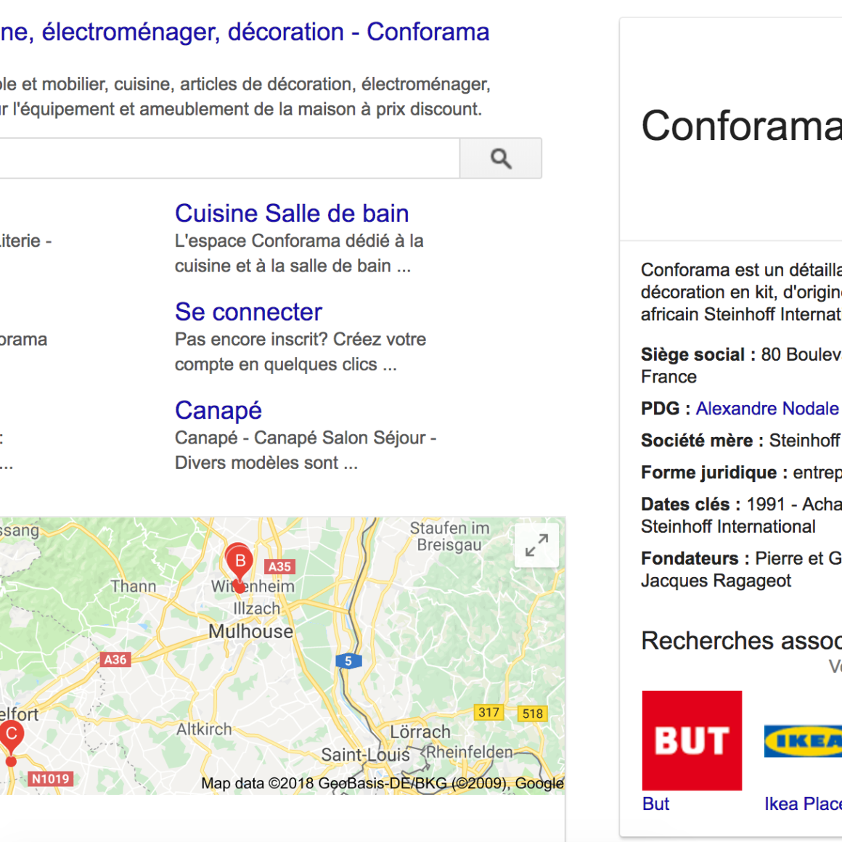Expand the map to fullscreen

(536, 545)
